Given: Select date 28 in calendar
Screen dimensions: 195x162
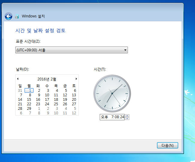Looking at the screenshot, I should click(x=20, y=109).
